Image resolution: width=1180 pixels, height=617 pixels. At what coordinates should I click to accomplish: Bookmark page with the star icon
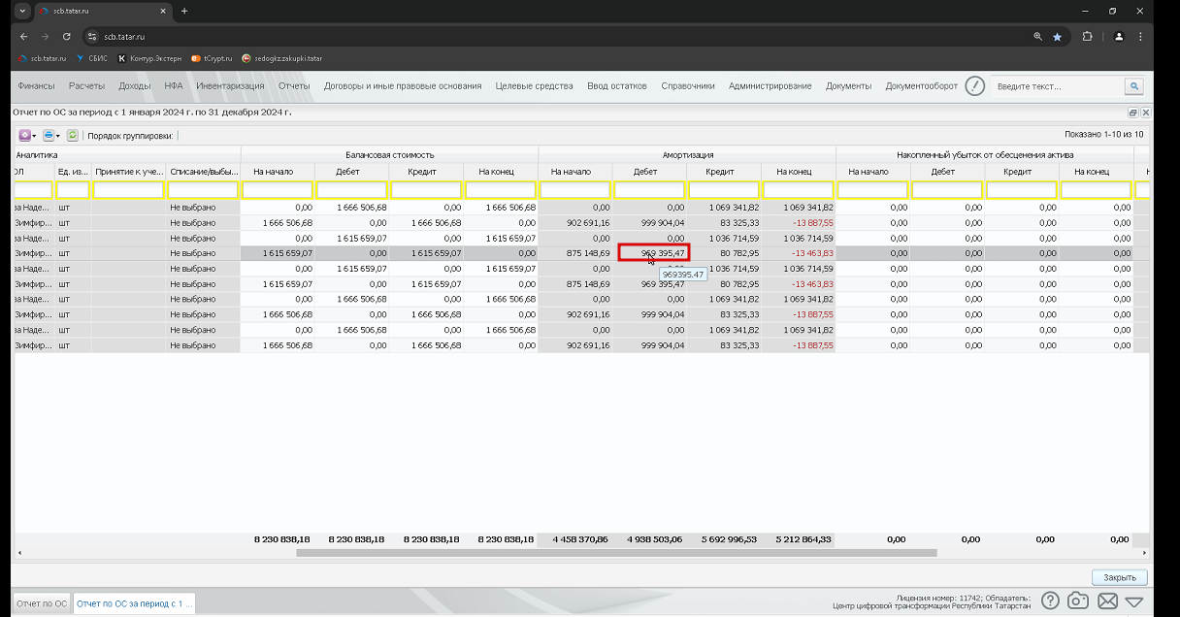[x=1057, y=36]
